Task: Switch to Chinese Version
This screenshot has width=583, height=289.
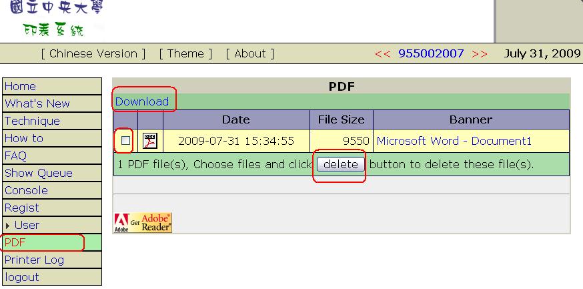Action: point(93,54)
